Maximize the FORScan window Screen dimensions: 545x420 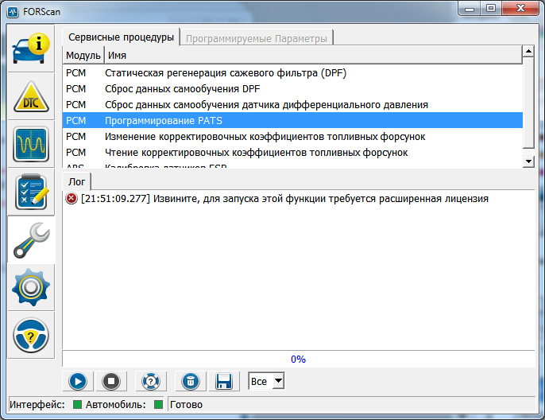click(491, 9)
